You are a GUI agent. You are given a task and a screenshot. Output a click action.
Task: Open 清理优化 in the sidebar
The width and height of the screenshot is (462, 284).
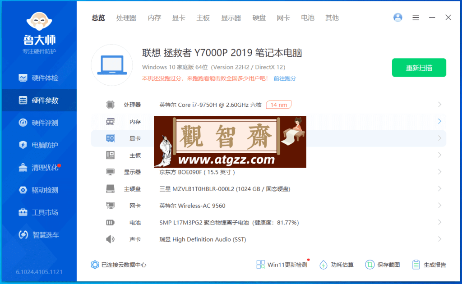pyautogui.click(x=39, y=167)
